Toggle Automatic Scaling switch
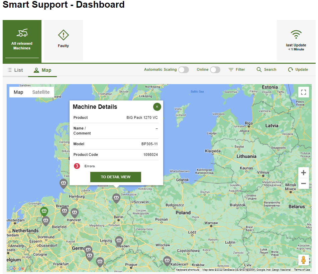This screenshot has height=274, width=318. (183, 70)
